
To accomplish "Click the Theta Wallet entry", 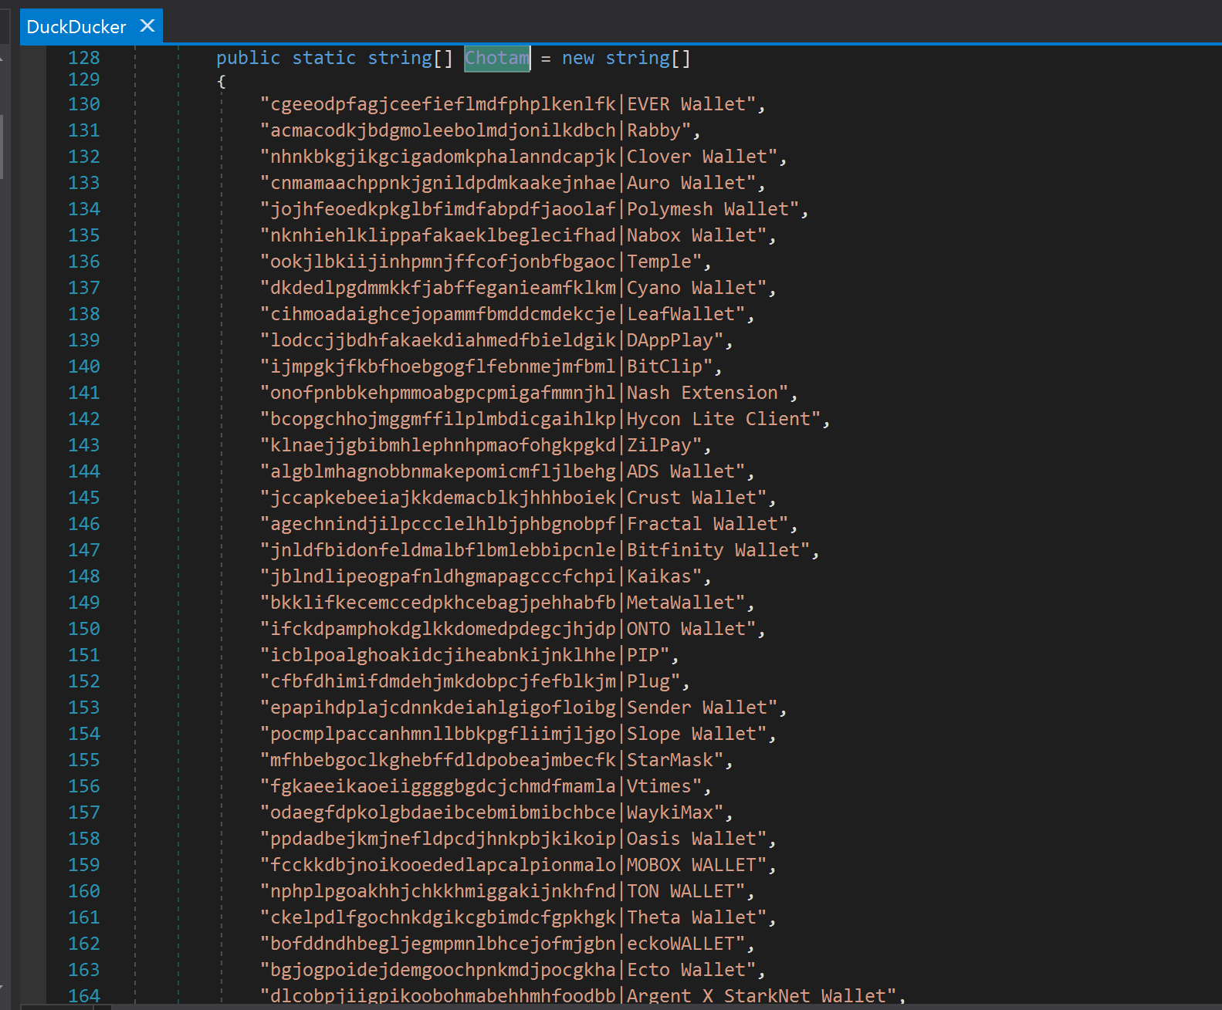I will coord(519,917).
